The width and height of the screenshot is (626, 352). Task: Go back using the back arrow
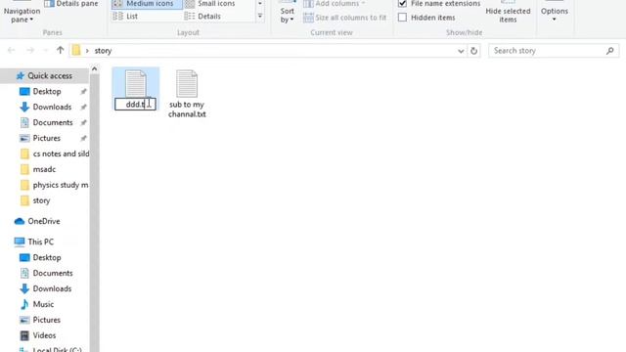click(x=11, y=50)
